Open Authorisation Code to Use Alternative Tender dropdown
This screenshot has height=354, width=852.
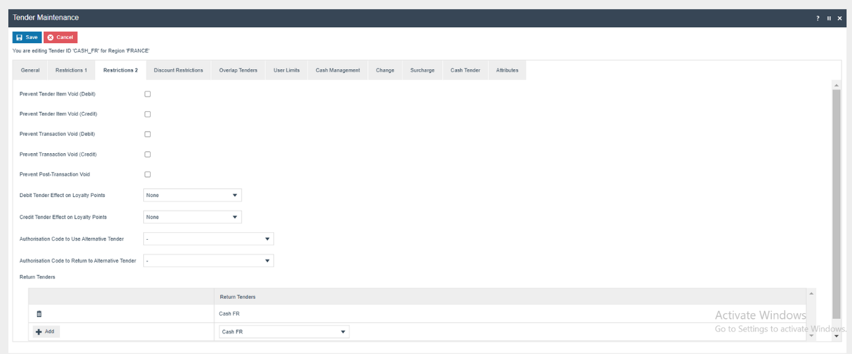tap(208, 239)
